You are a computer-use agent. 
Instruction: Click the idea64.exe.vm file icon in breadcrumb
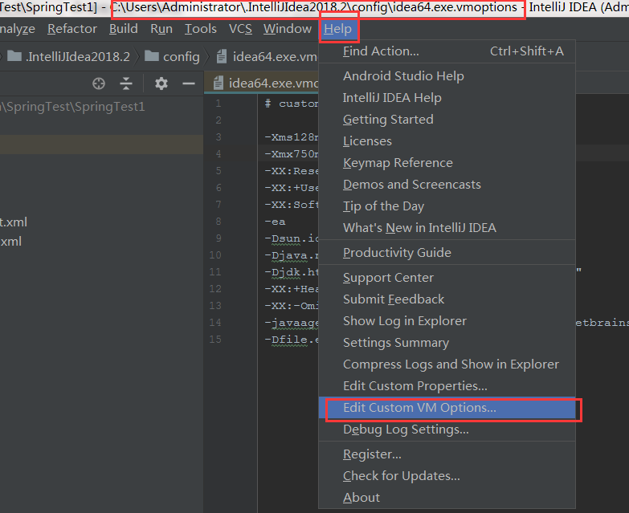click(222, 56)
